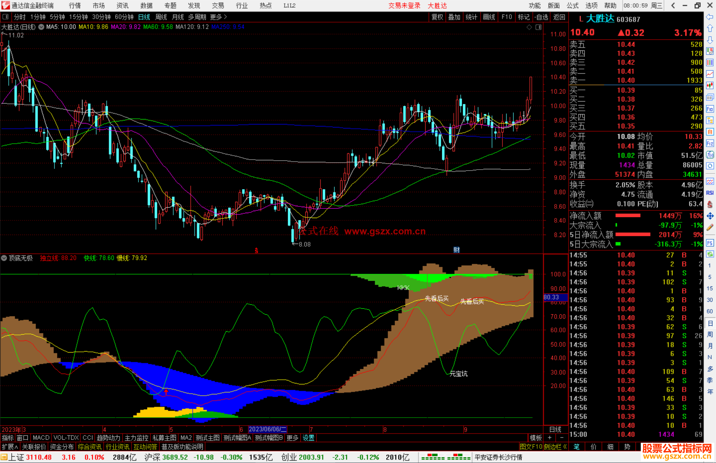Select the RSI indicator icon

(710, 193)
